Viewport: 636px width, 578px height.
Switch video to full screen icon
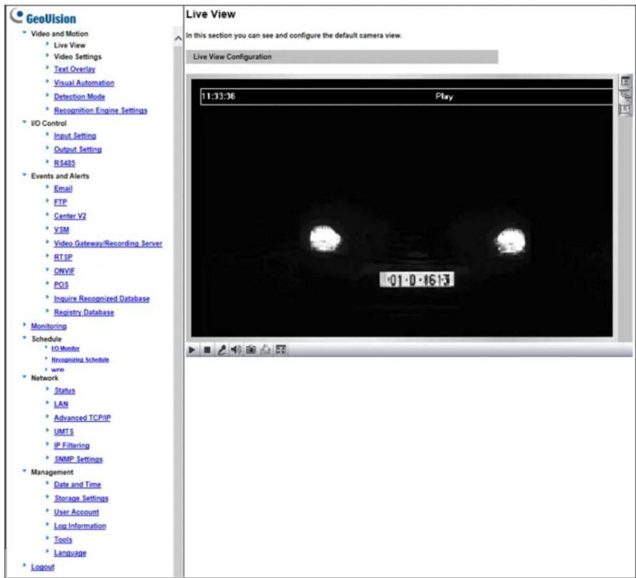click(280, 350)
